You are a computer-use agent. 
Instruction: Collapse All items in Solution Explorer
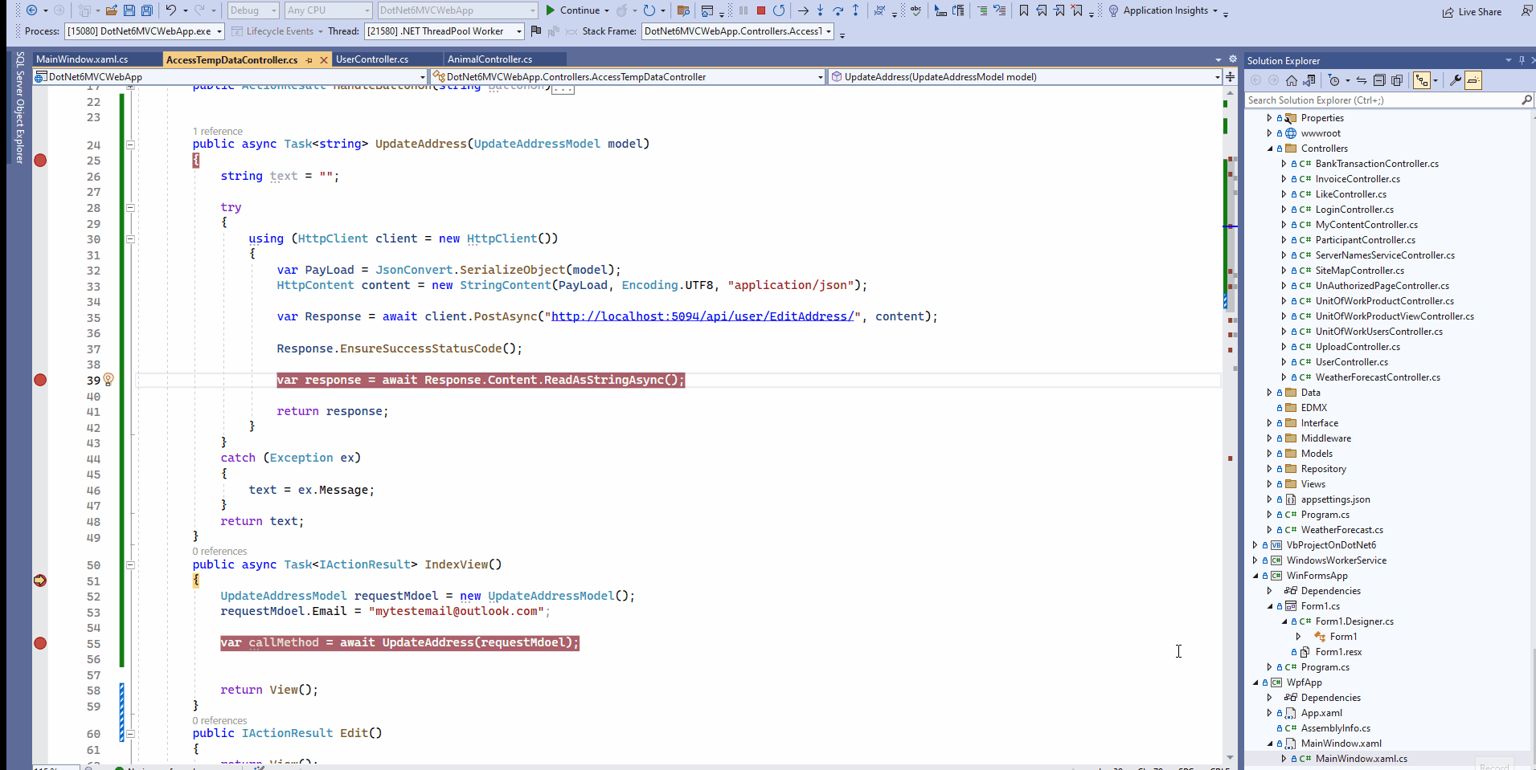tap(1381, 79)
